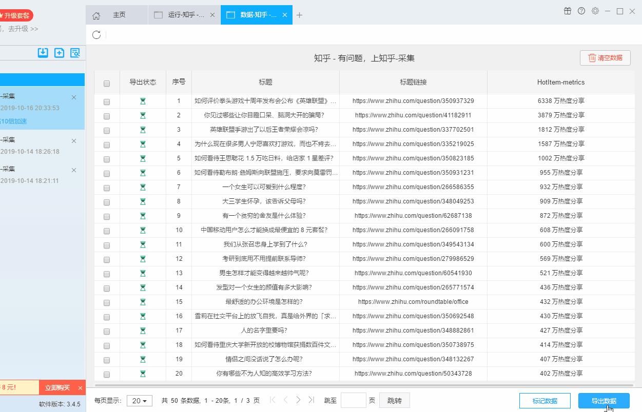Click the 标记数据 button

click(x=544, y=401)
